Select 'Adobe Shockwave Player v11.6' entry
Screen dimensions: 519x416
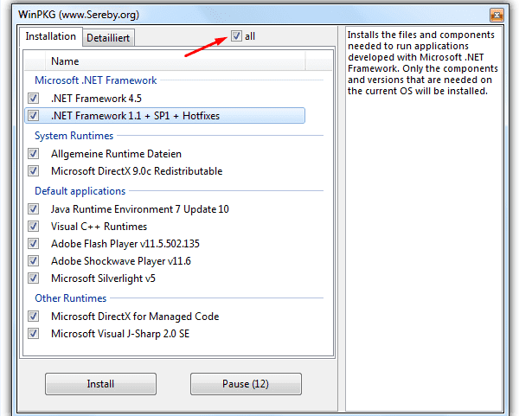121,261
